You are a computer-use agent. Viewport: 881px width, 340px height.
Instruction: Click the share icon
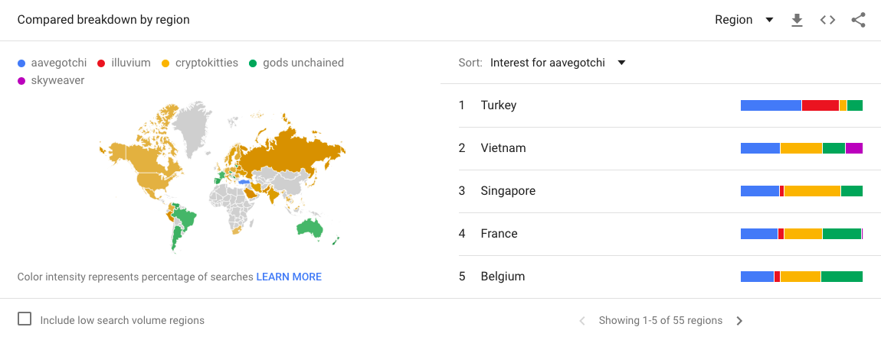[x=858, y=21]
